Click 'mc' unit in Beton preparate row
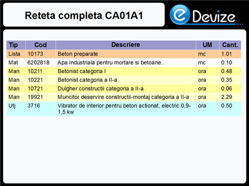The image size is (249, 186). click(202, 54)
